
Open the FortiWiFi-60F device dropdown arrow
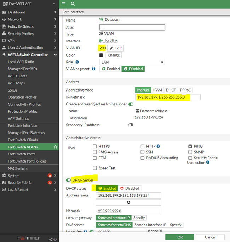point(54,4)
